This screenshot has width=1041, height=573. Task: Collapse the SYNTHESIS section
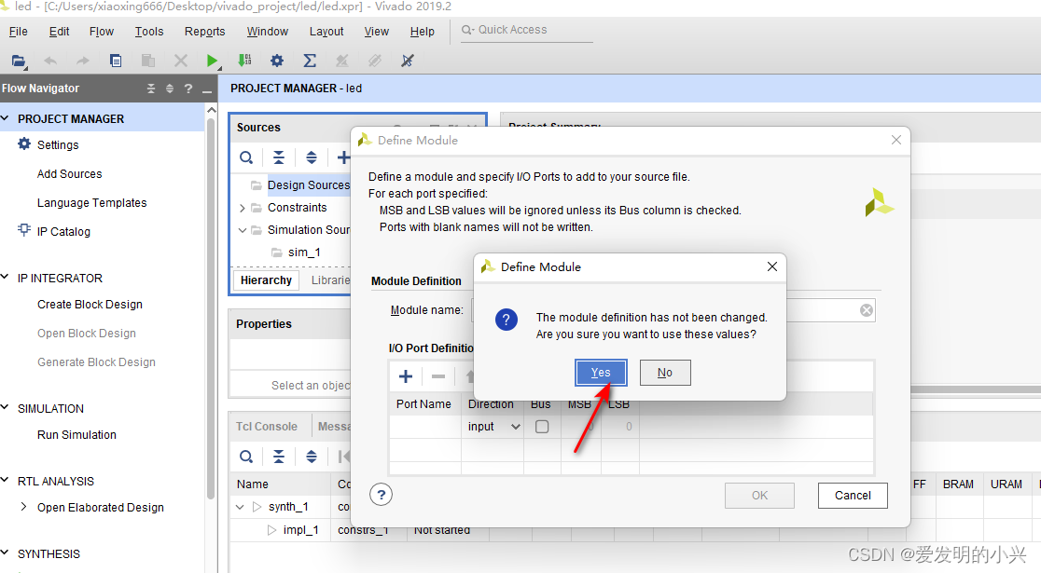coord(6,553)
